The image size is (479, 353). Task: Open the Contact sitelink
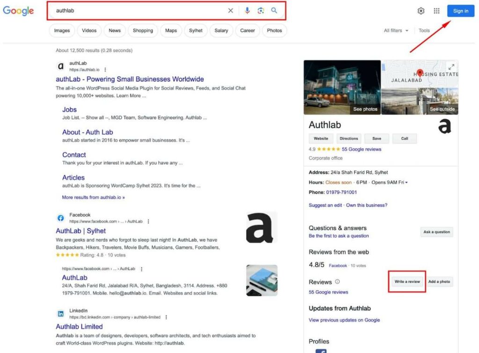click(74, 154)
